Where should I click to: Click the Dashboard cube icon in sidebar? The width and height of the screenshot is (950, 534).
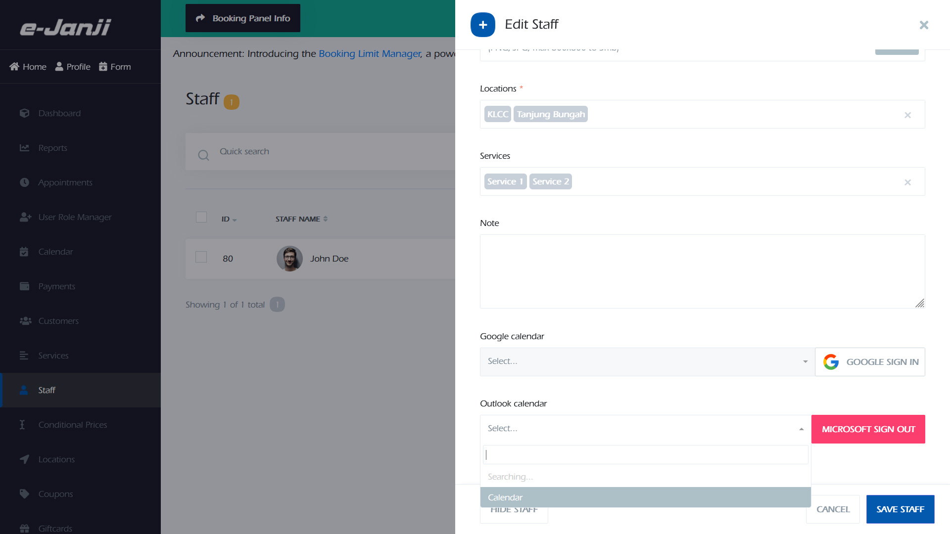24,113
